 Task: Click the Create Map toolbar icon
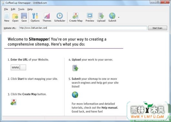(x=76, y=17)
